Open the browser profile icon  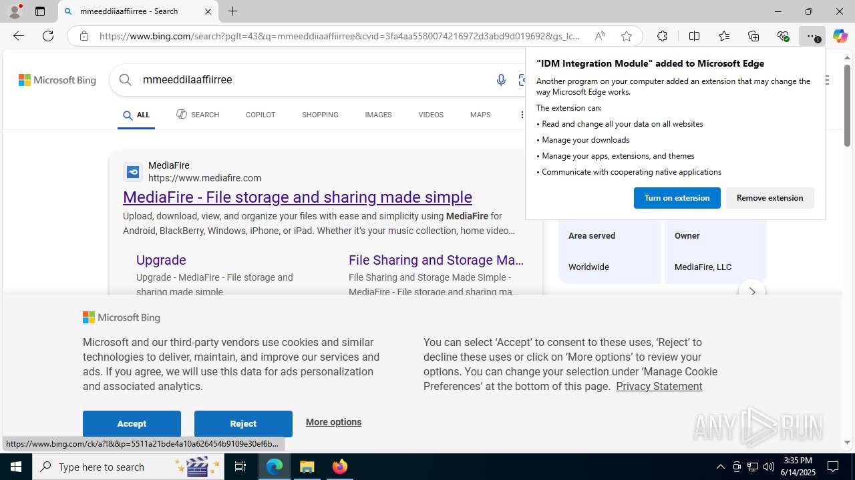(x=15, y=11)
